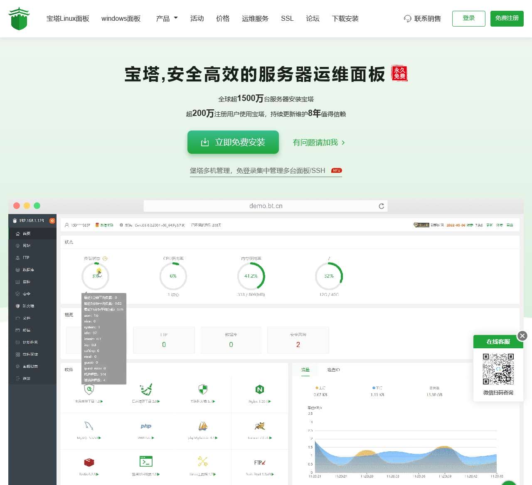Click 退出 in the panel sidebar
Viewport: 532px width, 485px height.
(32, 379)
